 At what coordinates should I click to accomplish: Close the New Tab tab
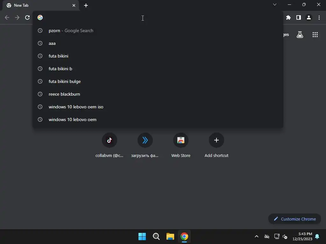point(74,5)
